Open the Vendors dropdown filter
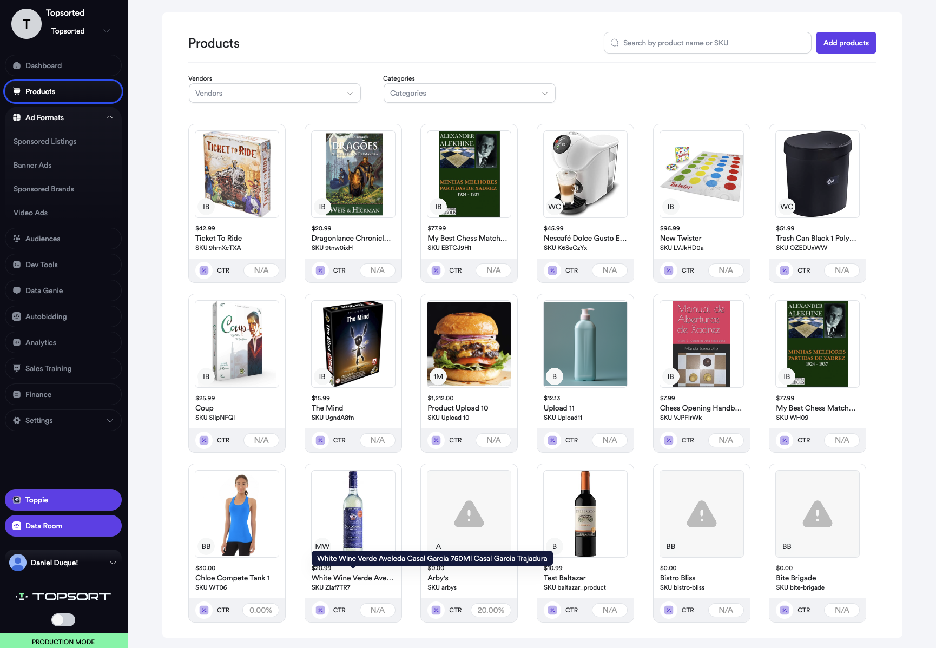The image size is (936, 648). pyautogui.click(x=274, y=93)
